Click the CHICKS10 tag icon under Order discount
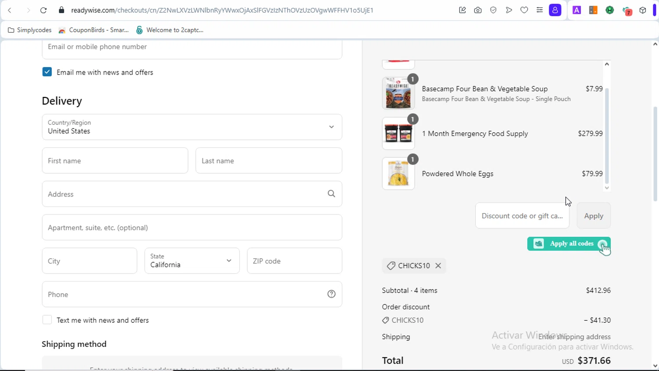This screenshot has width=659, height=371. [385, 320]
